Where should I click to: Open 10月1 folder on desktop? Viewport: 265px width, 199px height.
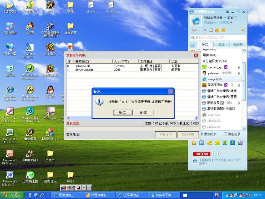coord(70,177)
